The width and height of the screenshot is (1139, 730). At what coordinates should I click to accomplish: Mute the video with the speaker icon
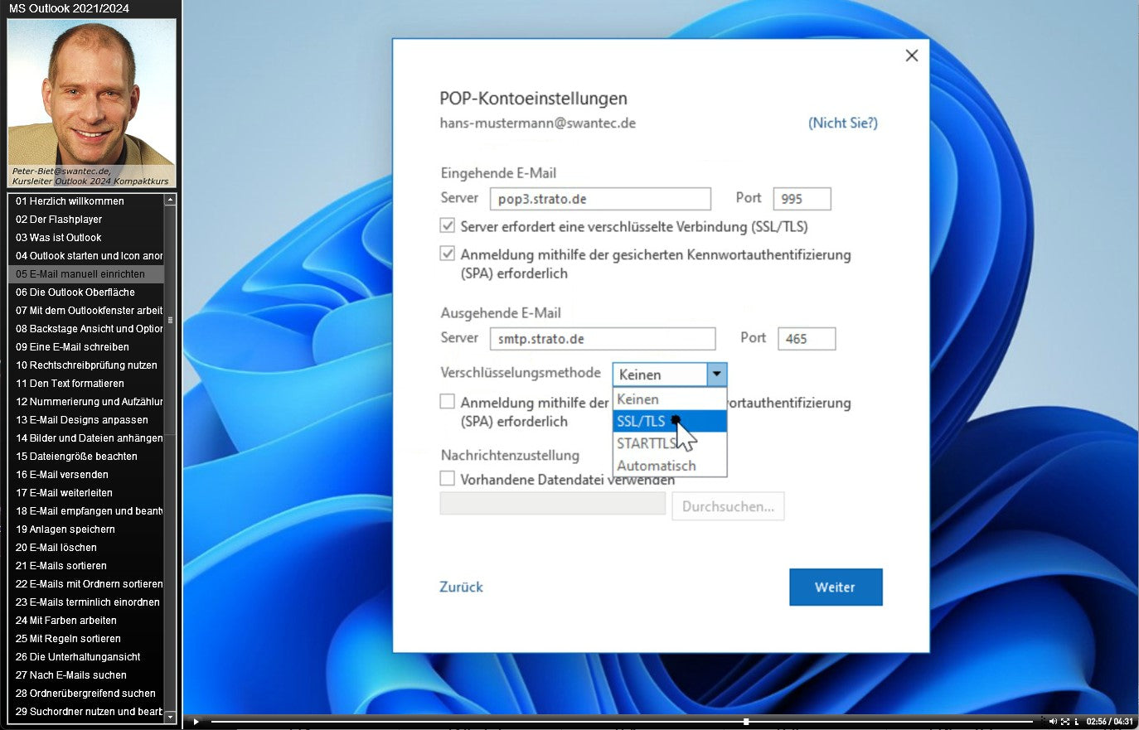pyautogui.click(x=1053, y=722)
